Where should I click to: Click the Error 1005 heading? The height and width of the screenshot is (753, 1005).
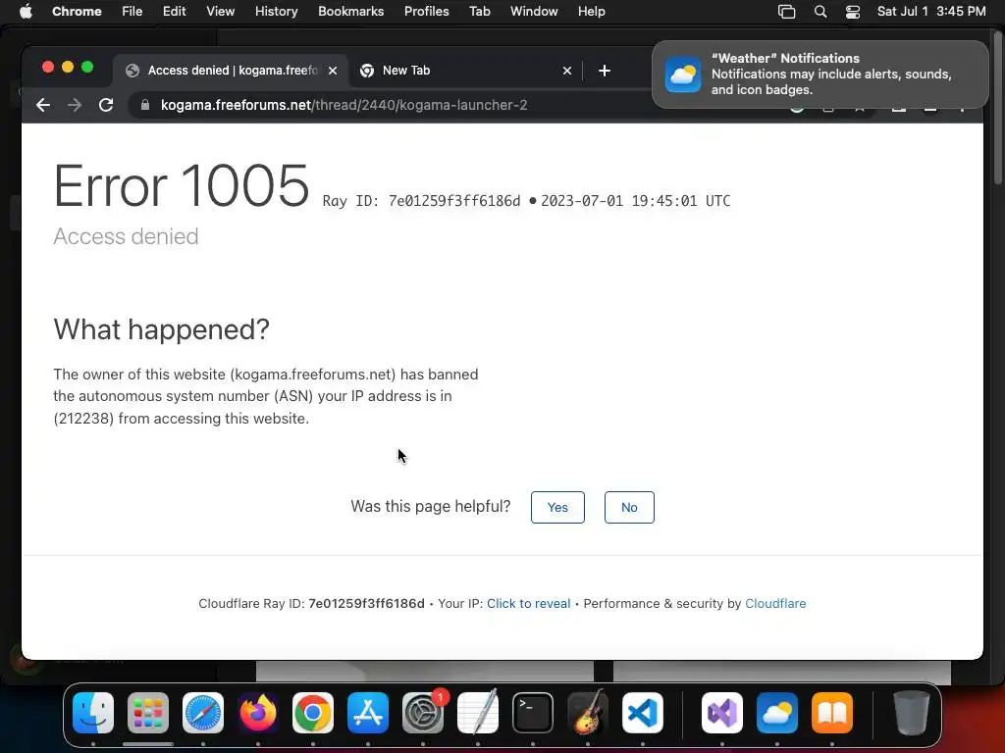tap(182, 185)
